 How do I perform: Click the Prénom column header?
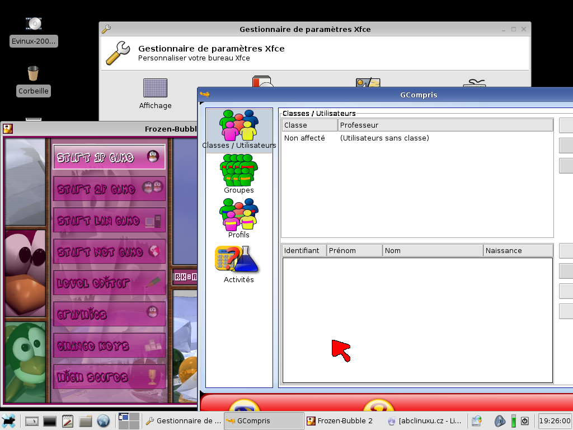354,250
